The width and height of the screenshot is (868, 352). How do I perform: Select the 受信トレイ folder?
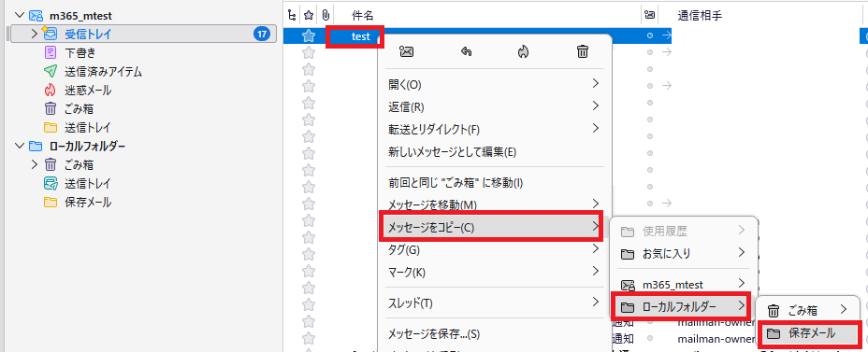(143, 35)
